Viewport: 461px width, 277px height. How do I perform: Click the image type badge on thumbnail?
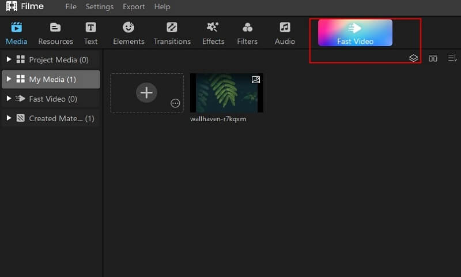point(256,80)
